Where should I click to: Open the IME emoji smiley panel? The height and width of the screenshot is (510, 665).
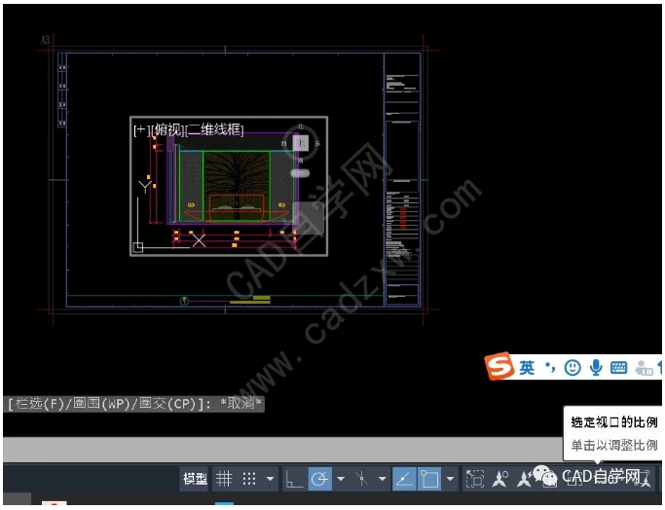[x=573, y=368]
